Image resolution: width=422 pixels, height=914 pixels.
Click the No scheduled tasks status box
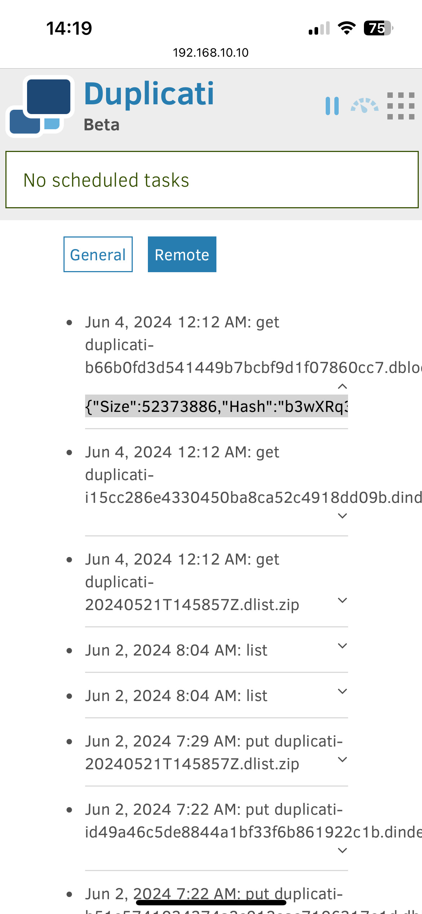tap(212, 180)
